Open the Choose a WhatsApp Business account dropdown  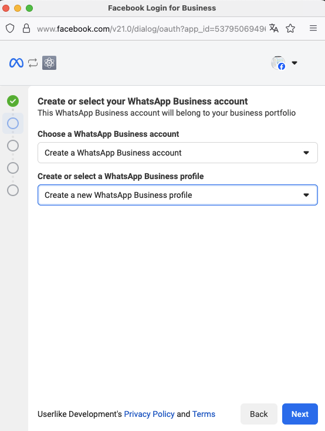pyautogui.click(x=178, y=153)
